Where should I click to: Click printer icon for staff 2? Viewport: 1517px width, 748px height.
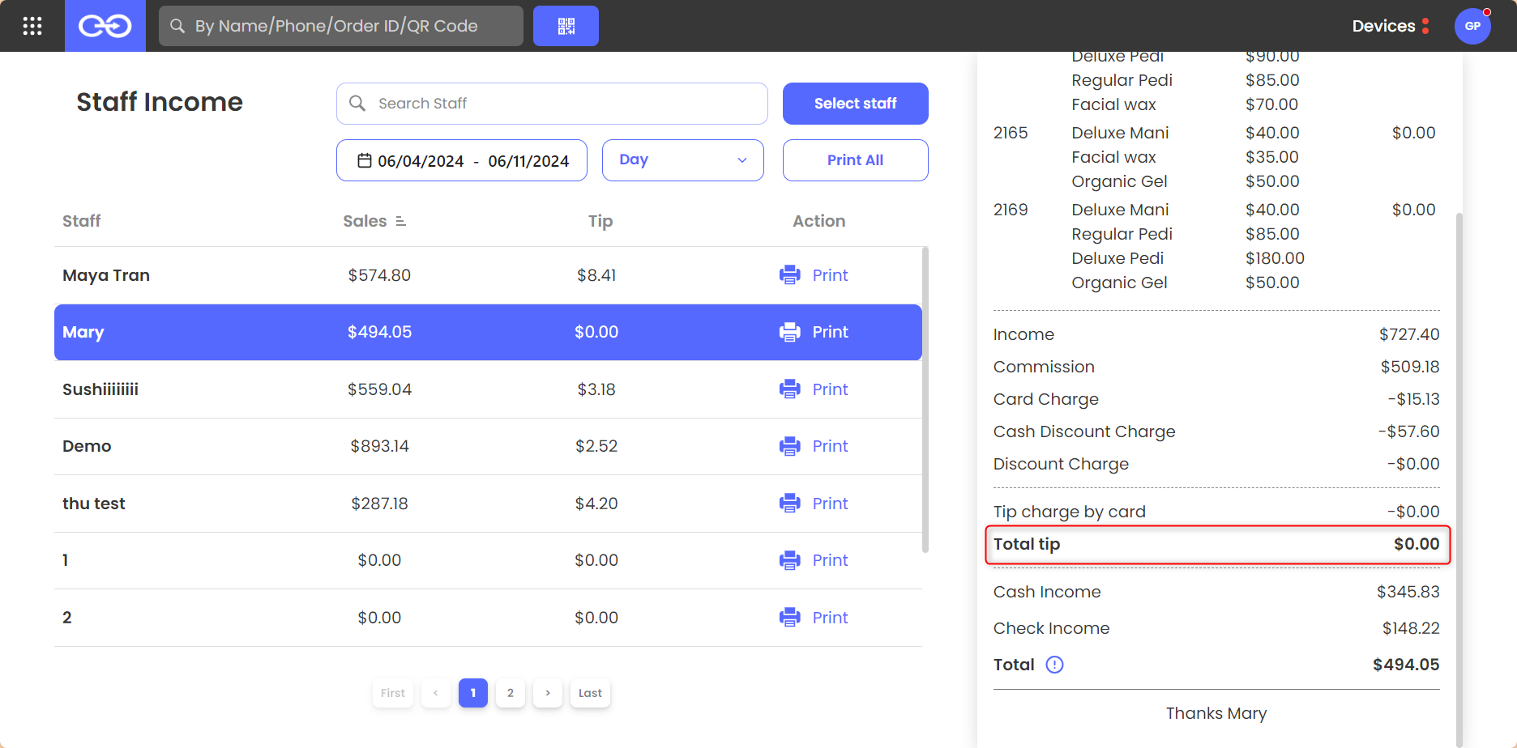789,618
